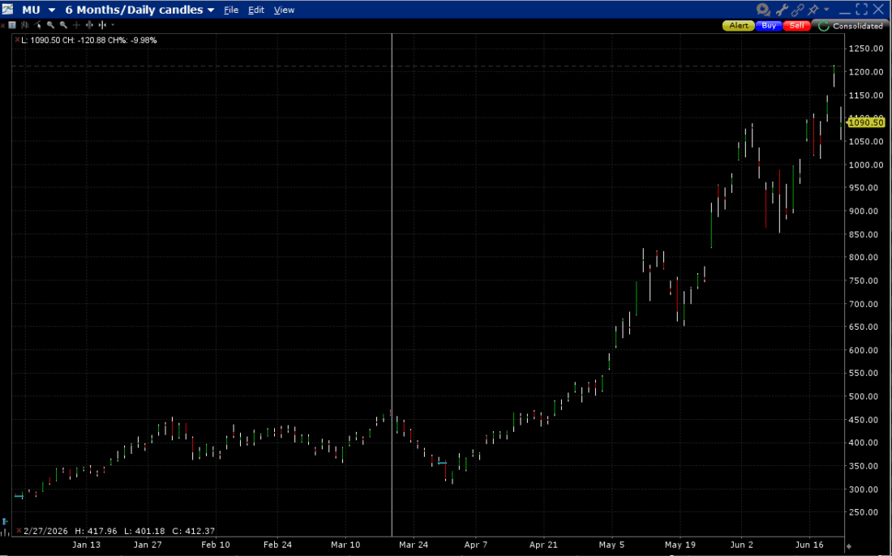Remove the date OHLC label with red X
Screen dimensions: 892x556
pos(19,531)
